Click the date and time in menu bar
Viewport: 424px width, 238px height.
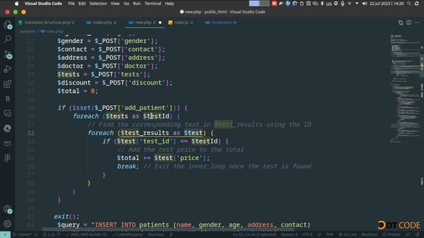(x=387, y=3)
